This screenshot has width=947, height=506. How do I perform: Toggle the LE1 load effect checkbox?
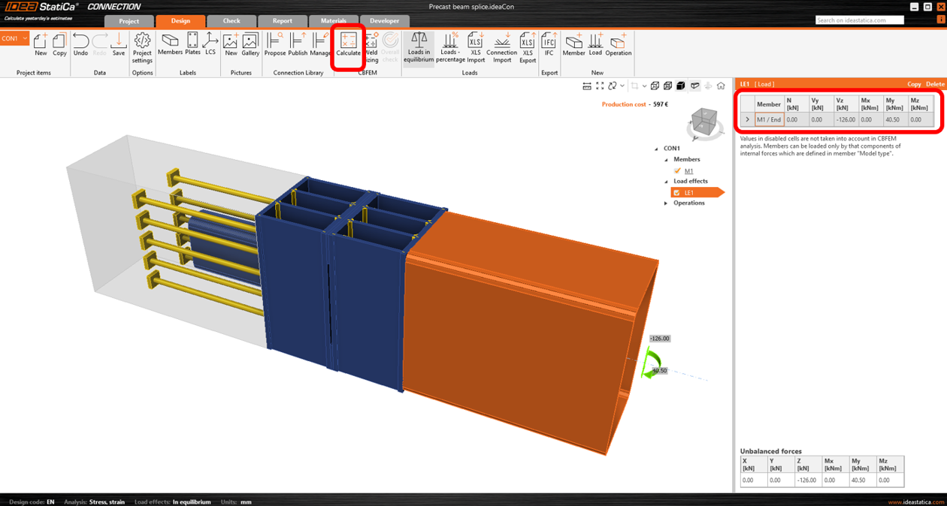676,193
